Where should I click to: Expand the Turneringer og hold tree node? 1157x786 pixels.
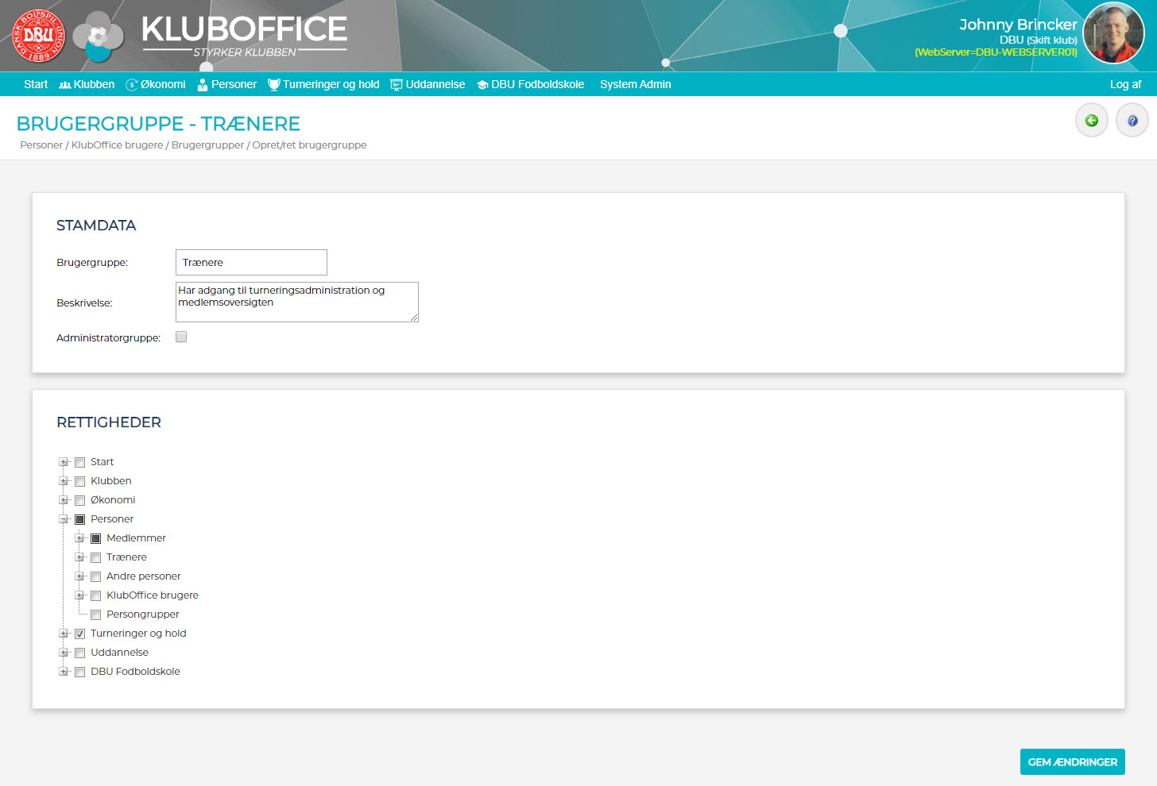64,634
